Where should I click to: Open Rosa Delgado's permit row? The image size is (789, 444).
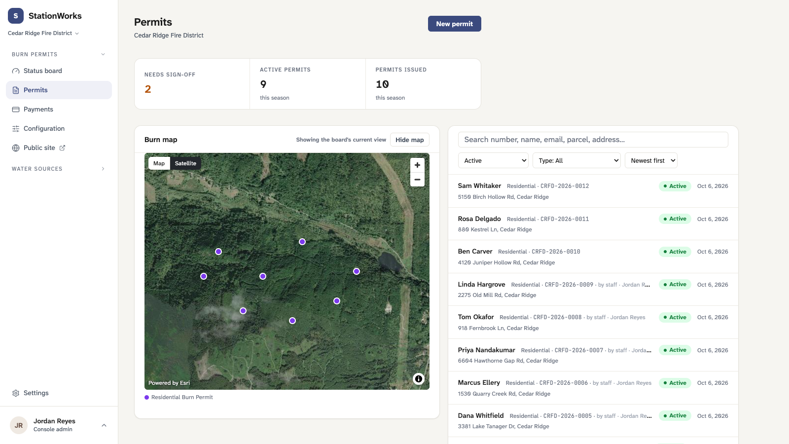click(x=593, y=224)
